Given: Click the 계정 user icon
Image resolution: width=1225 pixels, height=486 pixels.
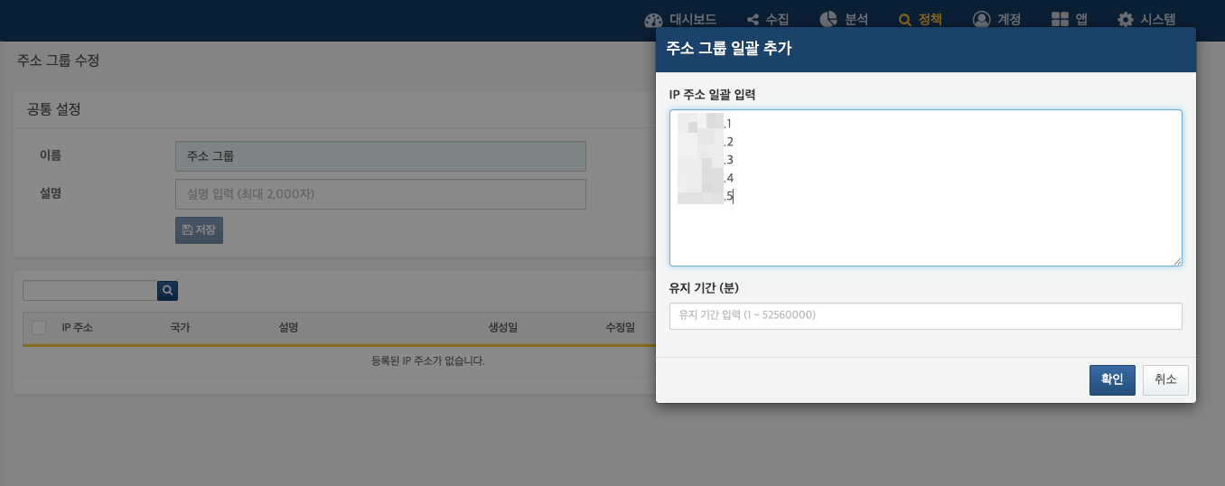Looking at the screenshot, I should 981,19.
